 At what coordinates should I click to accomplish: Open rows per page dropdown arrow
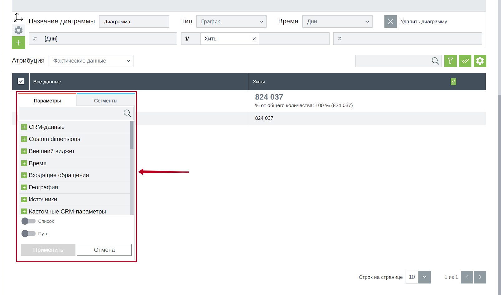425,277
